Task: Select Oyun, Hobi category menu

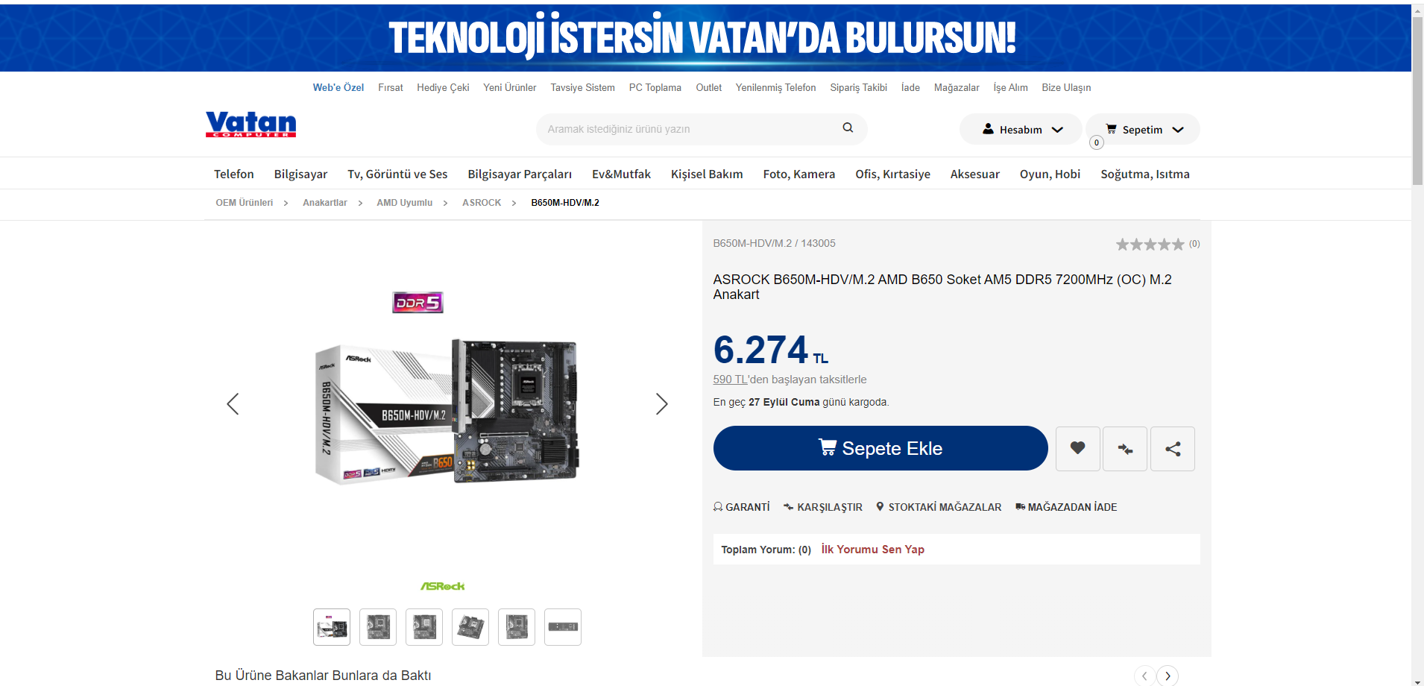Action: 1050,174
